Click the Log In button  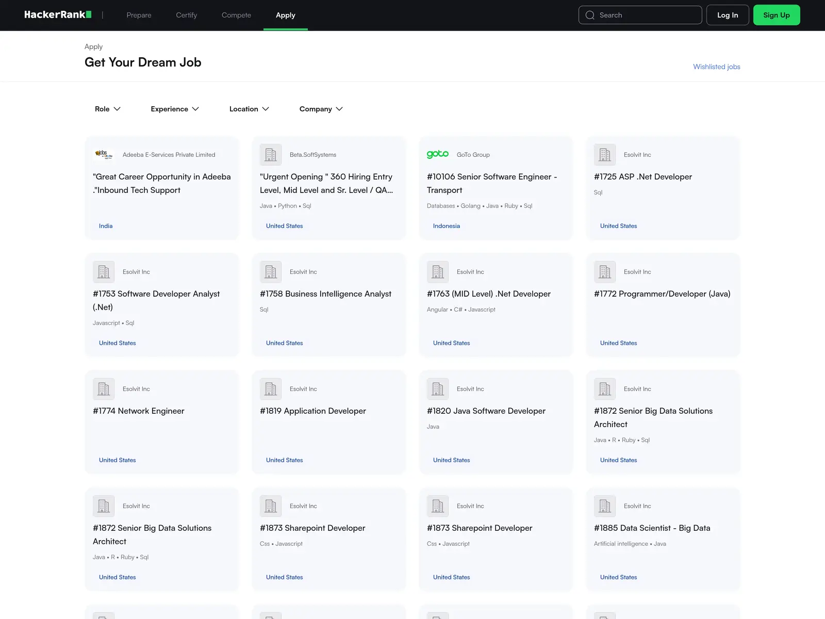pyautogui.click(x=728, y=15)
